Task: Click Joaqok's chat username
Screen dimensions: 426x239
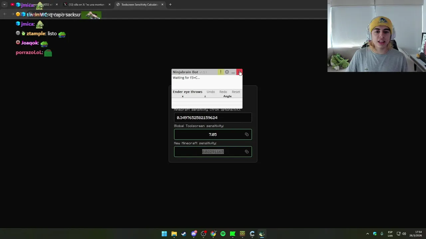Action: (30, 43)
